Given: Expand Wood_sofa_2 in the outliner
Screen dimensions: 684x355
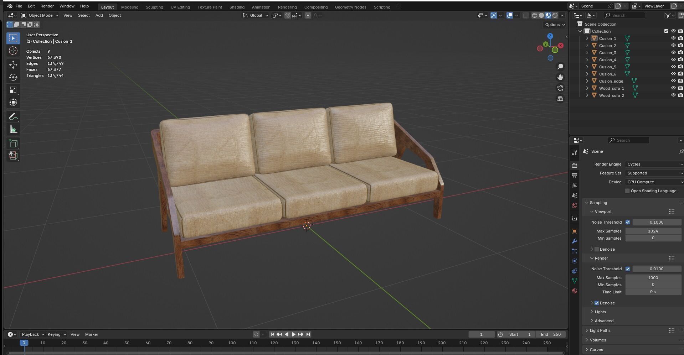Looking at the screenshot, I should pos(587,95).
